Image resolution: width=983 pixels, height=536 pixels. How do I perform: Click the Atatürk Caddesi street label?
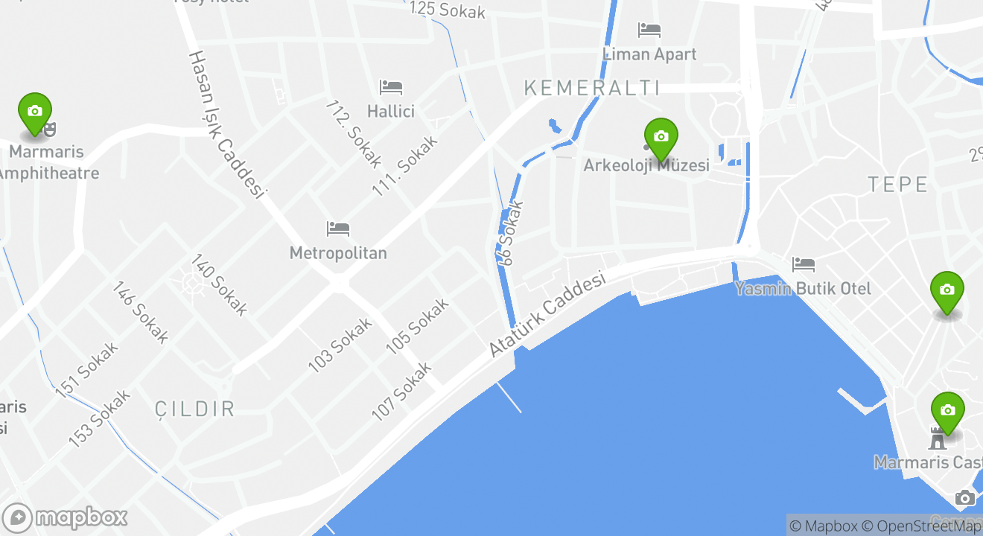point(547,314)
